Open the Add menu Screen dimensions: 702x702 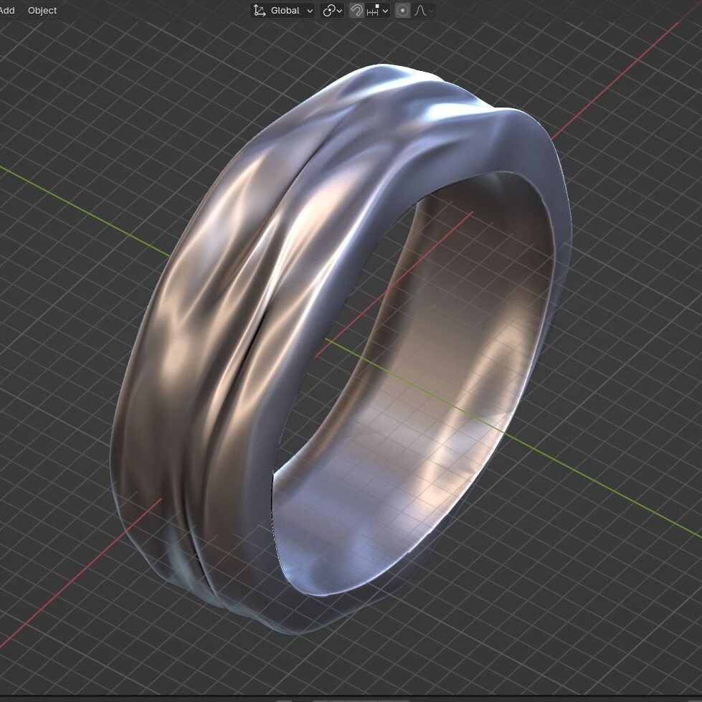(x=6, y=10)
